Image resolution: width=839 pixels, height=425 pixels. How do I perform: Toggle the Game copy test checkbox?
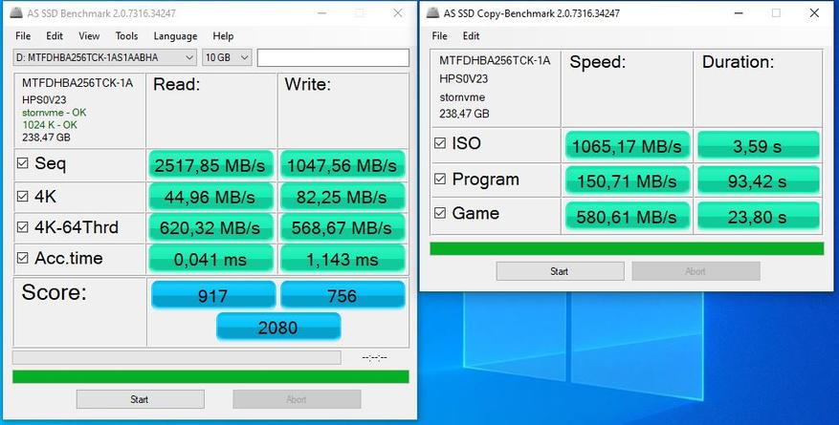click(440, 213)
